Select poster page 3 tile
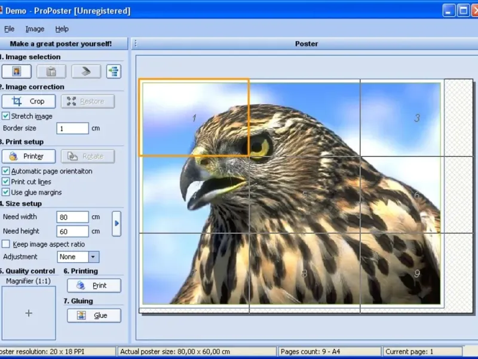The height and width of the screenshot is (359, 478). pyautogui.click(x=416, y=118)
